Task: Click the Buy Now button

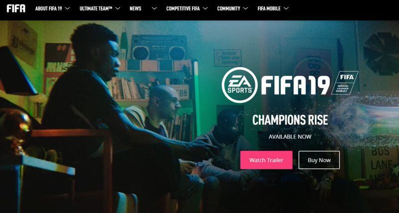Action: coord(319,160)
